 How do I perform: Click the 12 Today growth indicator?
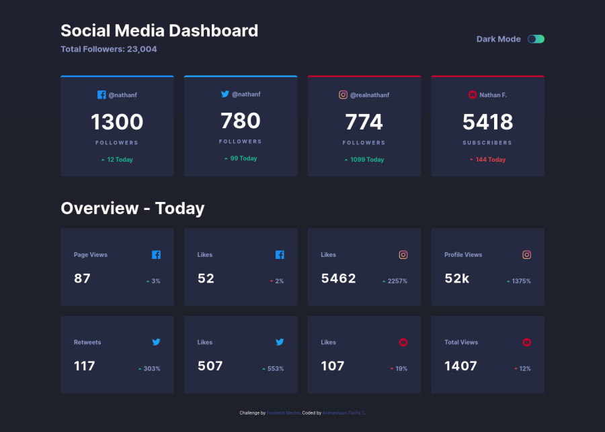point(117,159)
